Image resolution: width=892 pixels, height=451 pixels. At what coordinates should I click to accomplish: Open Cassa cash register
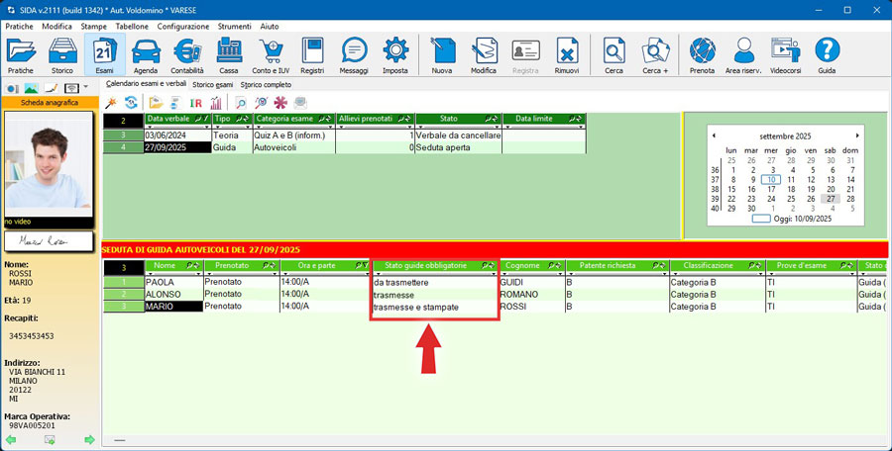click(x=229, y=56)
